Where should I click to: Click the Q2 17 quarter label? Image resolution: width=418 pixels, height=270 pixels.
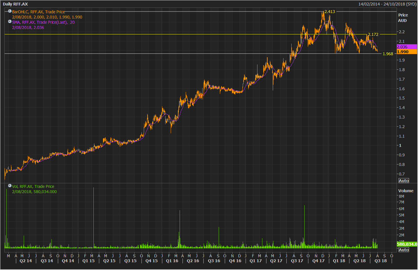(x=276, y=261)
